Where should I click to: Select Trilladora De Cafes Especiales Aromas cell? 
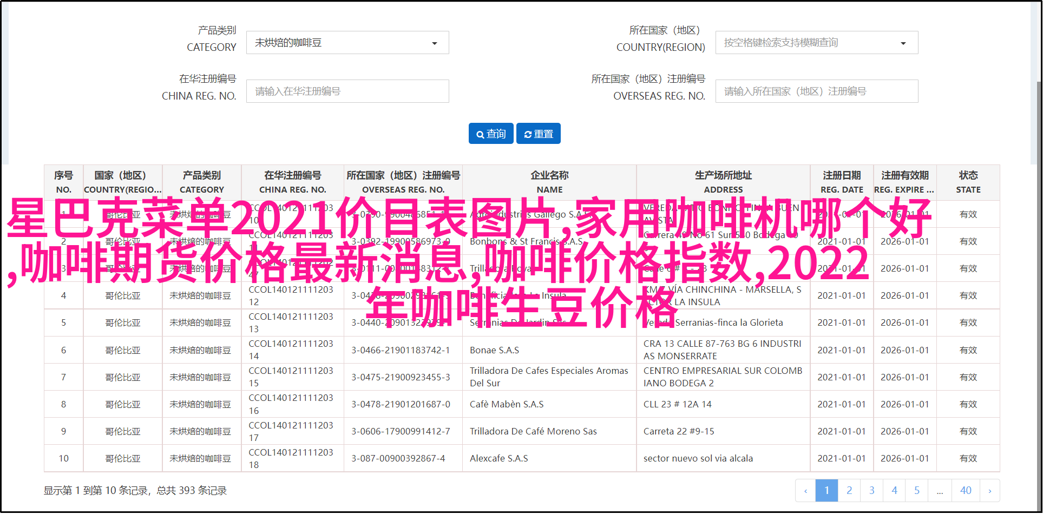tap(549, 377)
